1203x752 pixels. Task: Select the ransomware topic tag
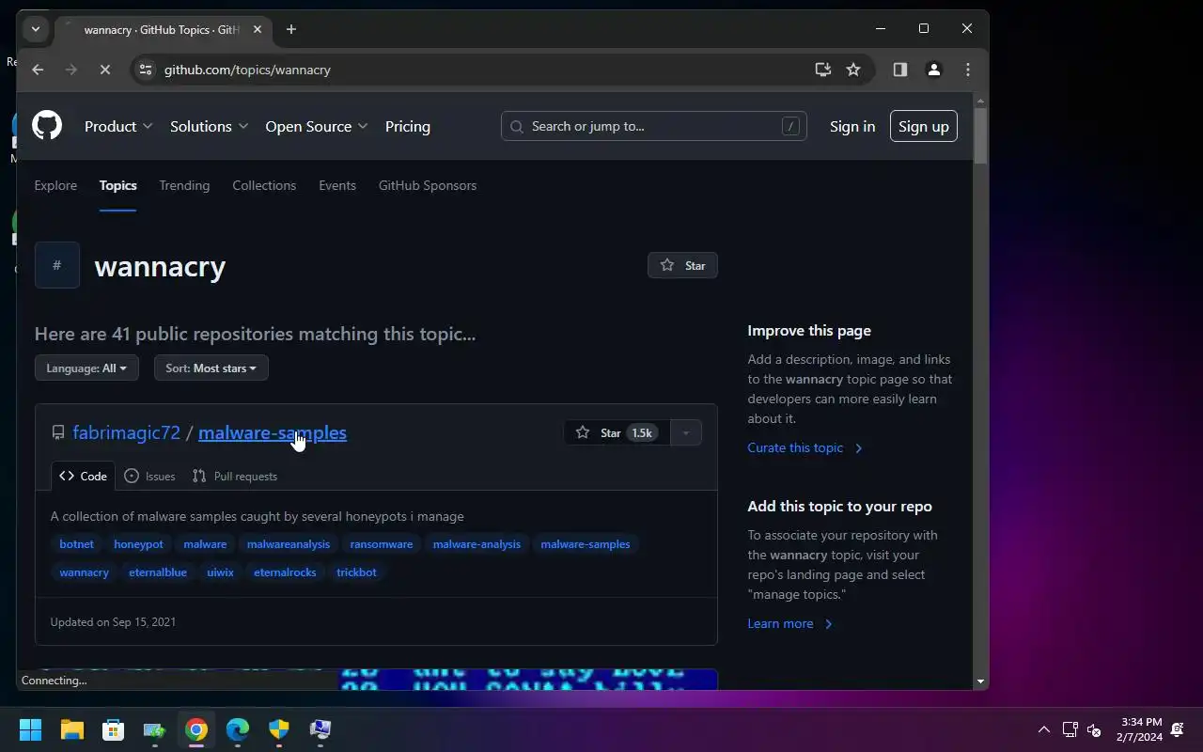[x=382, y=543]
